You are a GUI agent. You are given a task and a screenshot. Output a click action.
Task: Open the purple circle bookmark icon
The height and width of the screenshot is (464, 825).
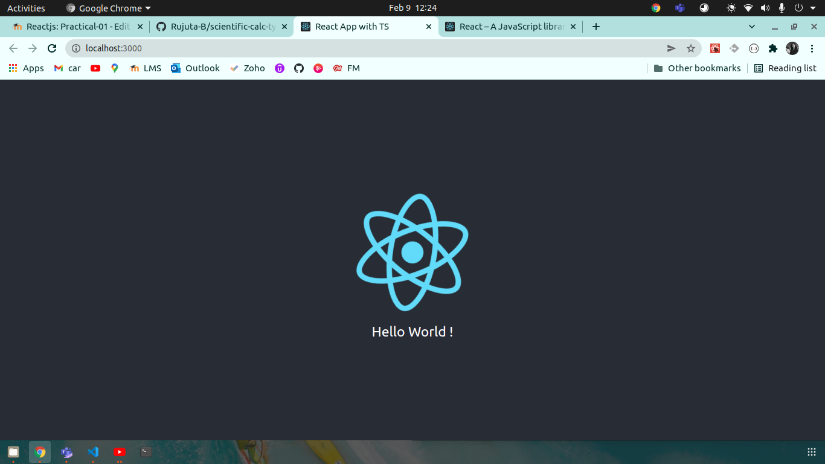[x=280, y=68]
